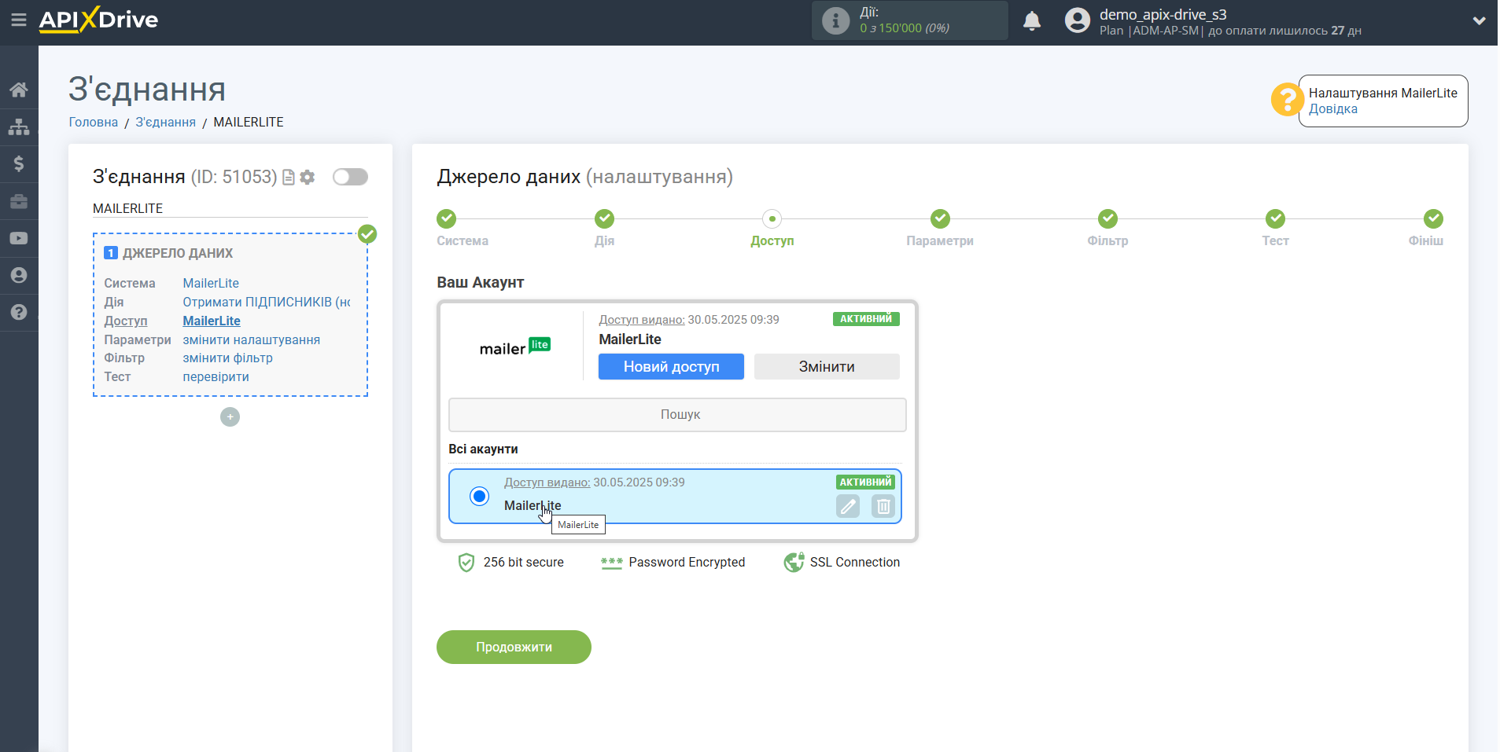This screenshot has height=752, width=1500.
Task: Open the connection settings gear icon
Action: point(308,178)
